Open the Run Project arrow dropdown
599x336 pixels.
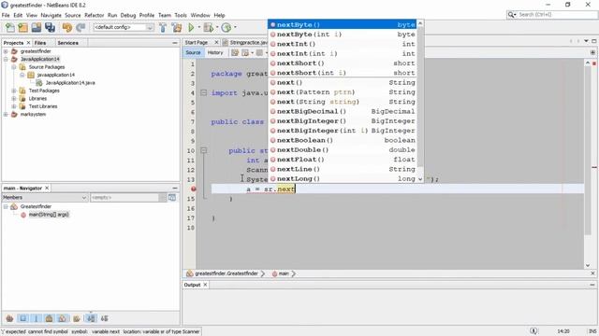click(198, 27)
